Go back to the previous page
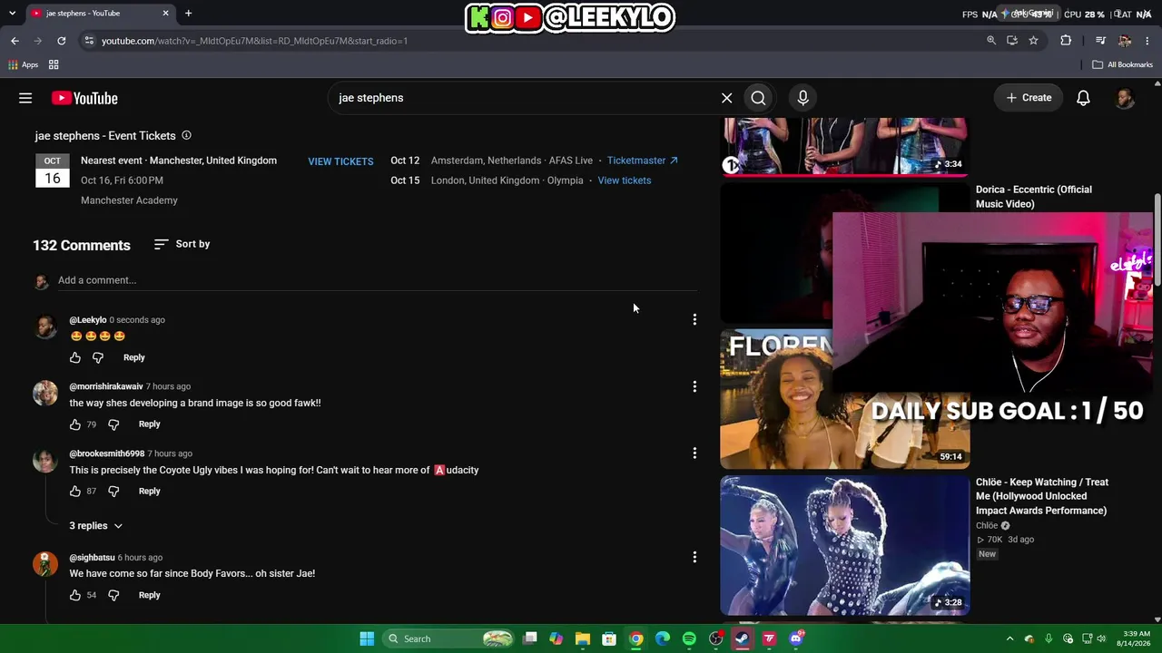Screen dimensions: 1162x653 [x=15, y=41]
